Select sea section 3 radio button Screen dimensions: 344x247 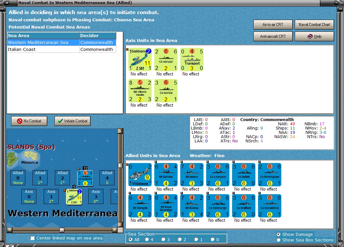163,239
